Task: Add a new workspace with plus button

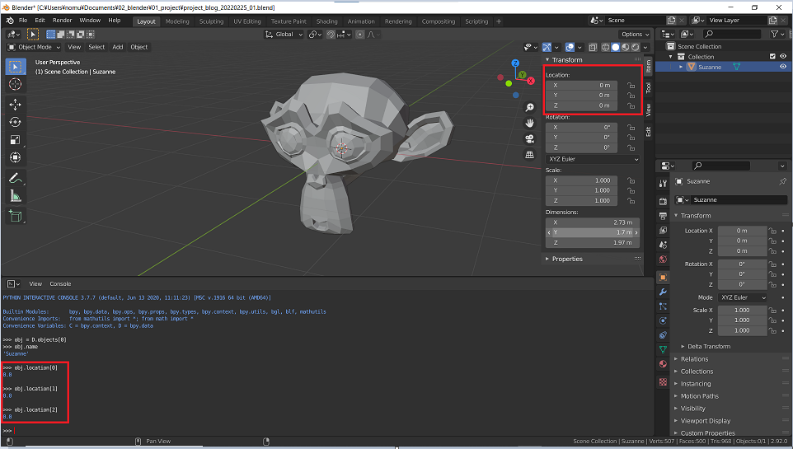Action: point(499,21)
